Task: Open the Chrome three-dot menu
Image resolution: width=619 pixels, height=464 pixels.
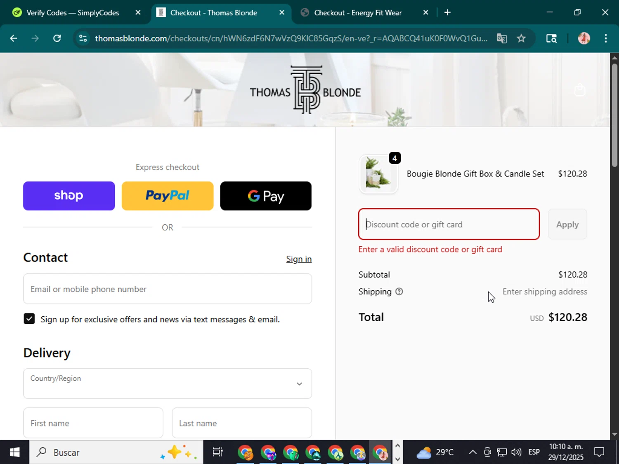Action: point(606,38)
